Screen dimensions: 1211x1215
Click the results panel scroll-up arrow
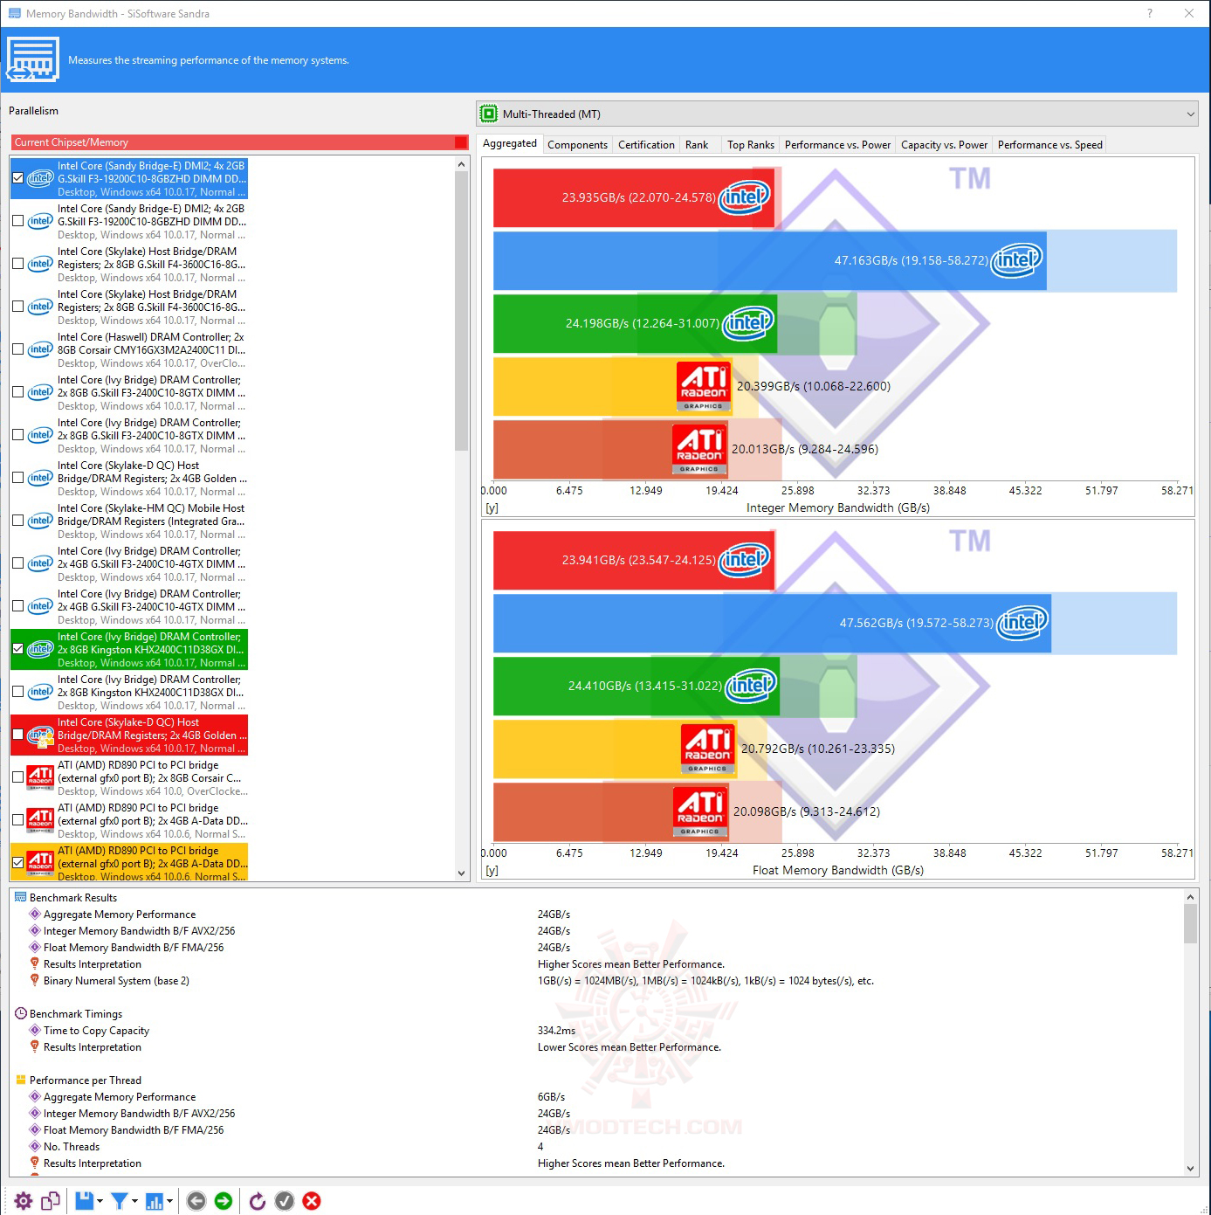click(x=1190, y=897)
